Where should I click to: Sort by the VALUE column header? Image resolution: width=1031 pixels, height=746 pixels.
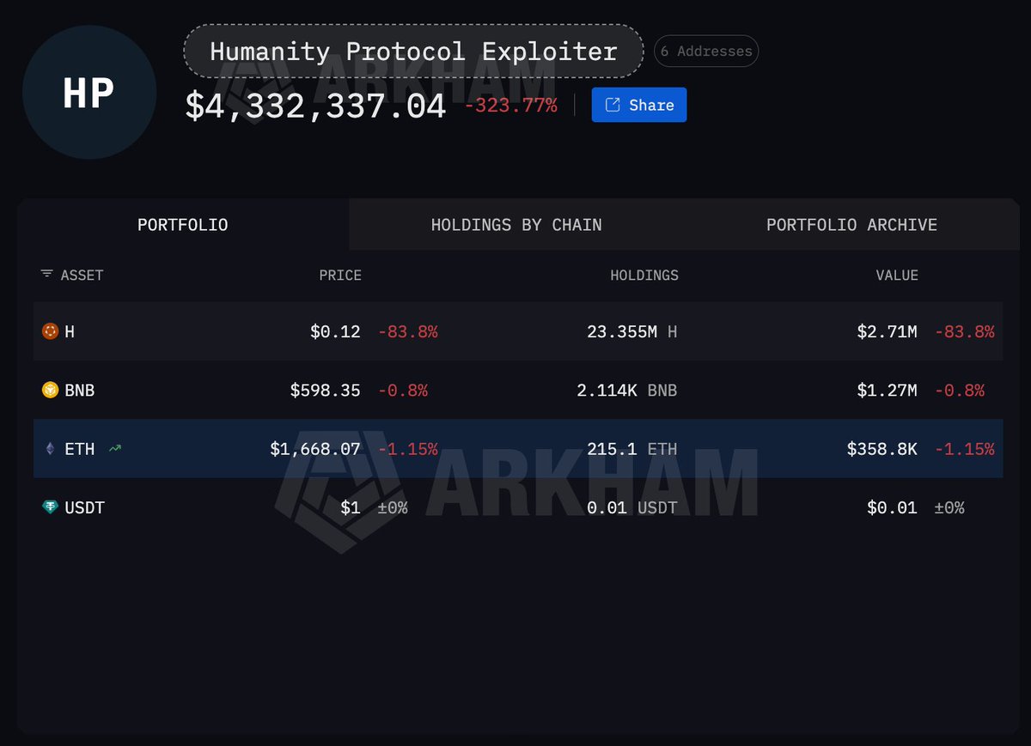click(x=897, y=276)
